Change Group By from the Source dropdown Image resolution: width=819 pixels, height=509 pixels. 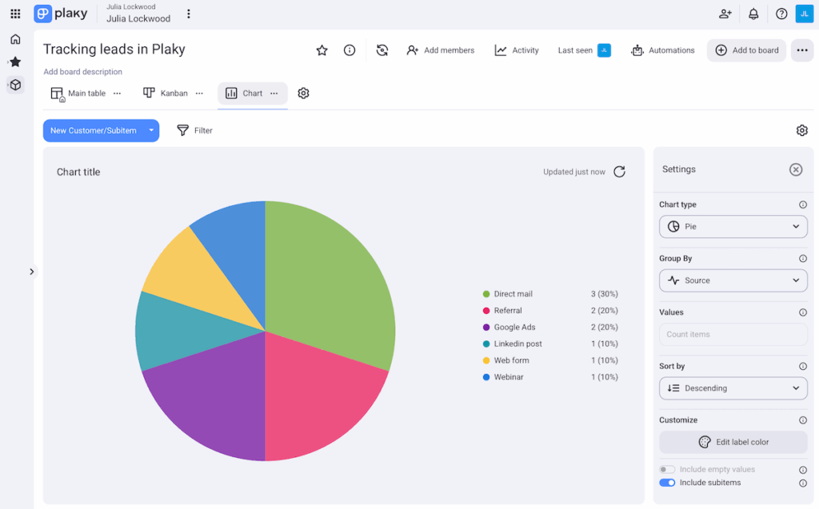[733, 280]
